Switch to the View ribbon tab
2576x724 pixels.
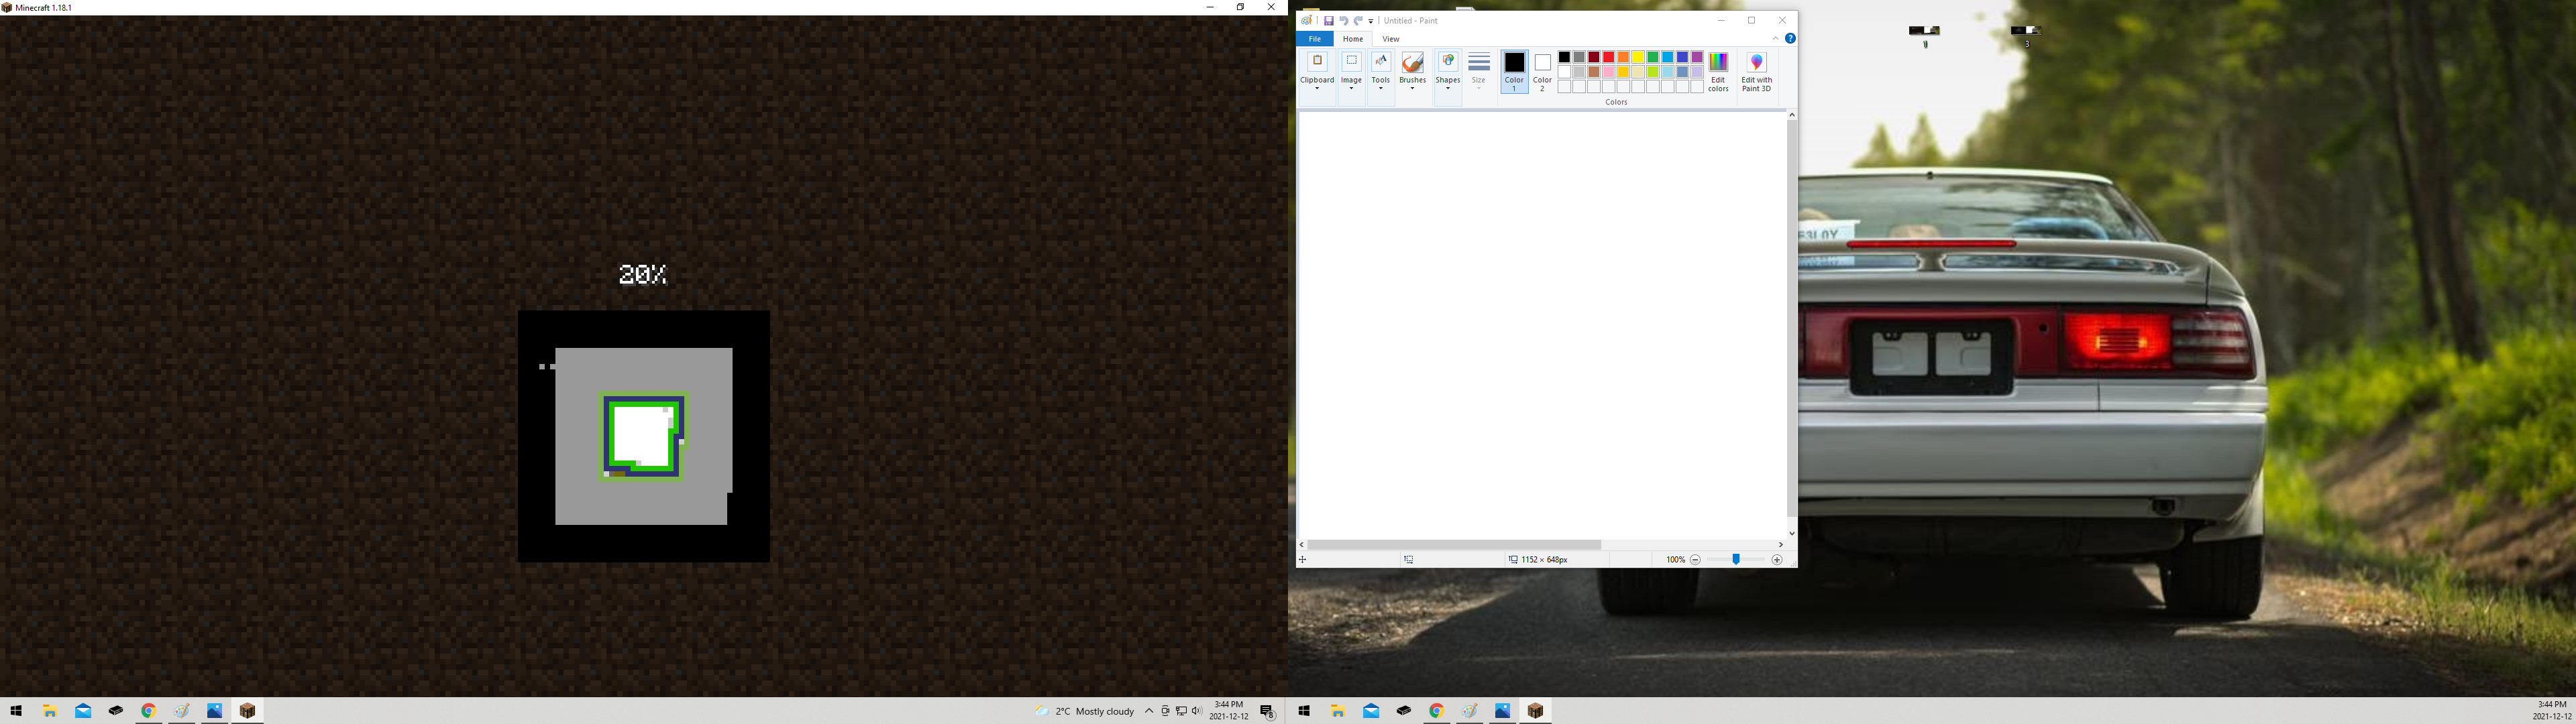point(1390,39)
